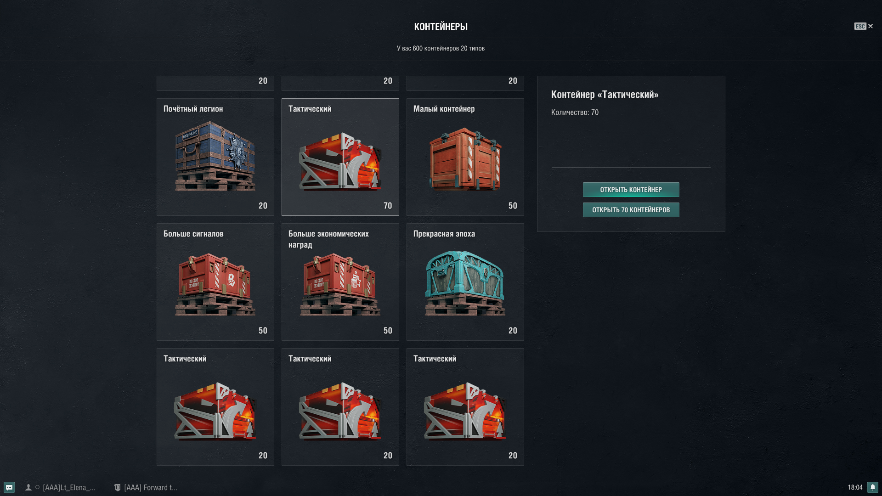This screenshot has height=496, width=882.
Task: Click the Количество: 70 text
Action: coord(575,113)
